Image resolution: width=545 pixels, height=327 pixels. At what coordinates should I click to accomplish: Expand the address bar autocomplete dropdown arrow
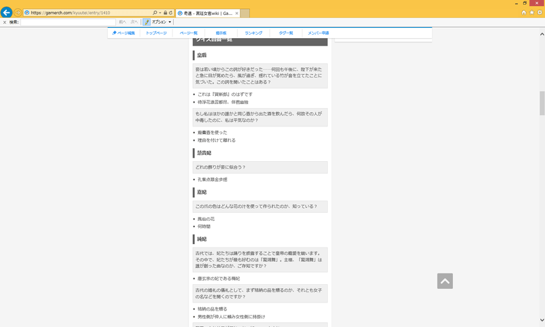tap(160, 13)
